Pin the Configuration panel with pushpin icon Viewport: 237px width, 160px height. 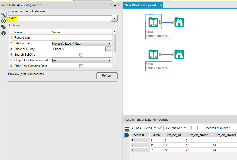pos(114,5)
